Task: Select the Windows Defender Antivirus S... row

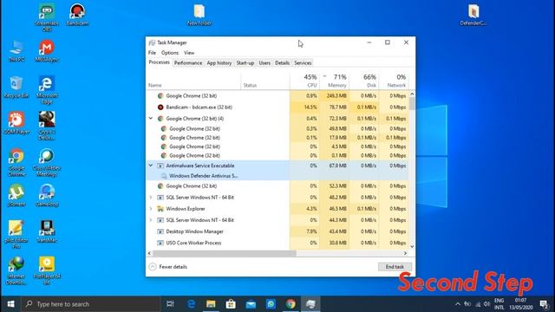Action: 277,176
